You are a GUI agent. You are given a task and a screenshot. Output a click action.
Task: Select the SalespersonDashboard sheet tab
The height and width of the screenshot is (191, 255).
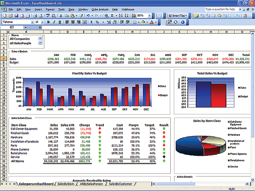click(36, 184)
